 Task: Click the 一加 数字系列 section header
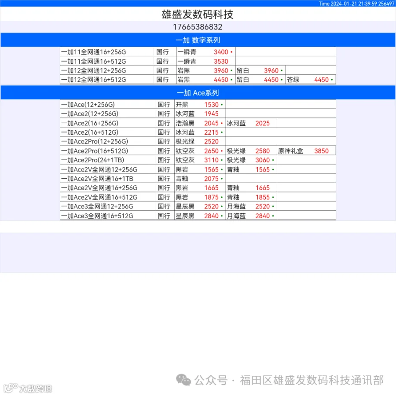198,40
